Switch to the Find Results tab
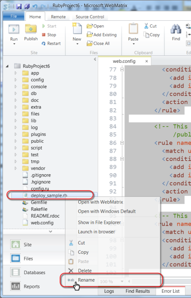Viewport: 191px width, 298px height. 138,291
